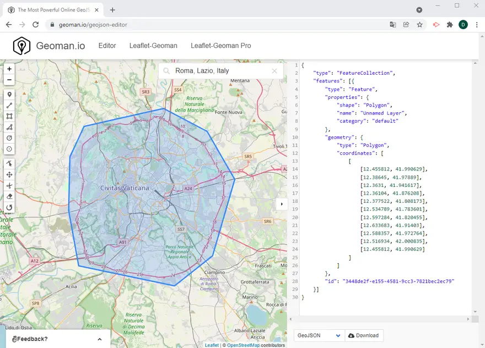The width and height of the screenshot is (485, 348).
Task: Select the Draw Polygon tool
Action: 9,127
